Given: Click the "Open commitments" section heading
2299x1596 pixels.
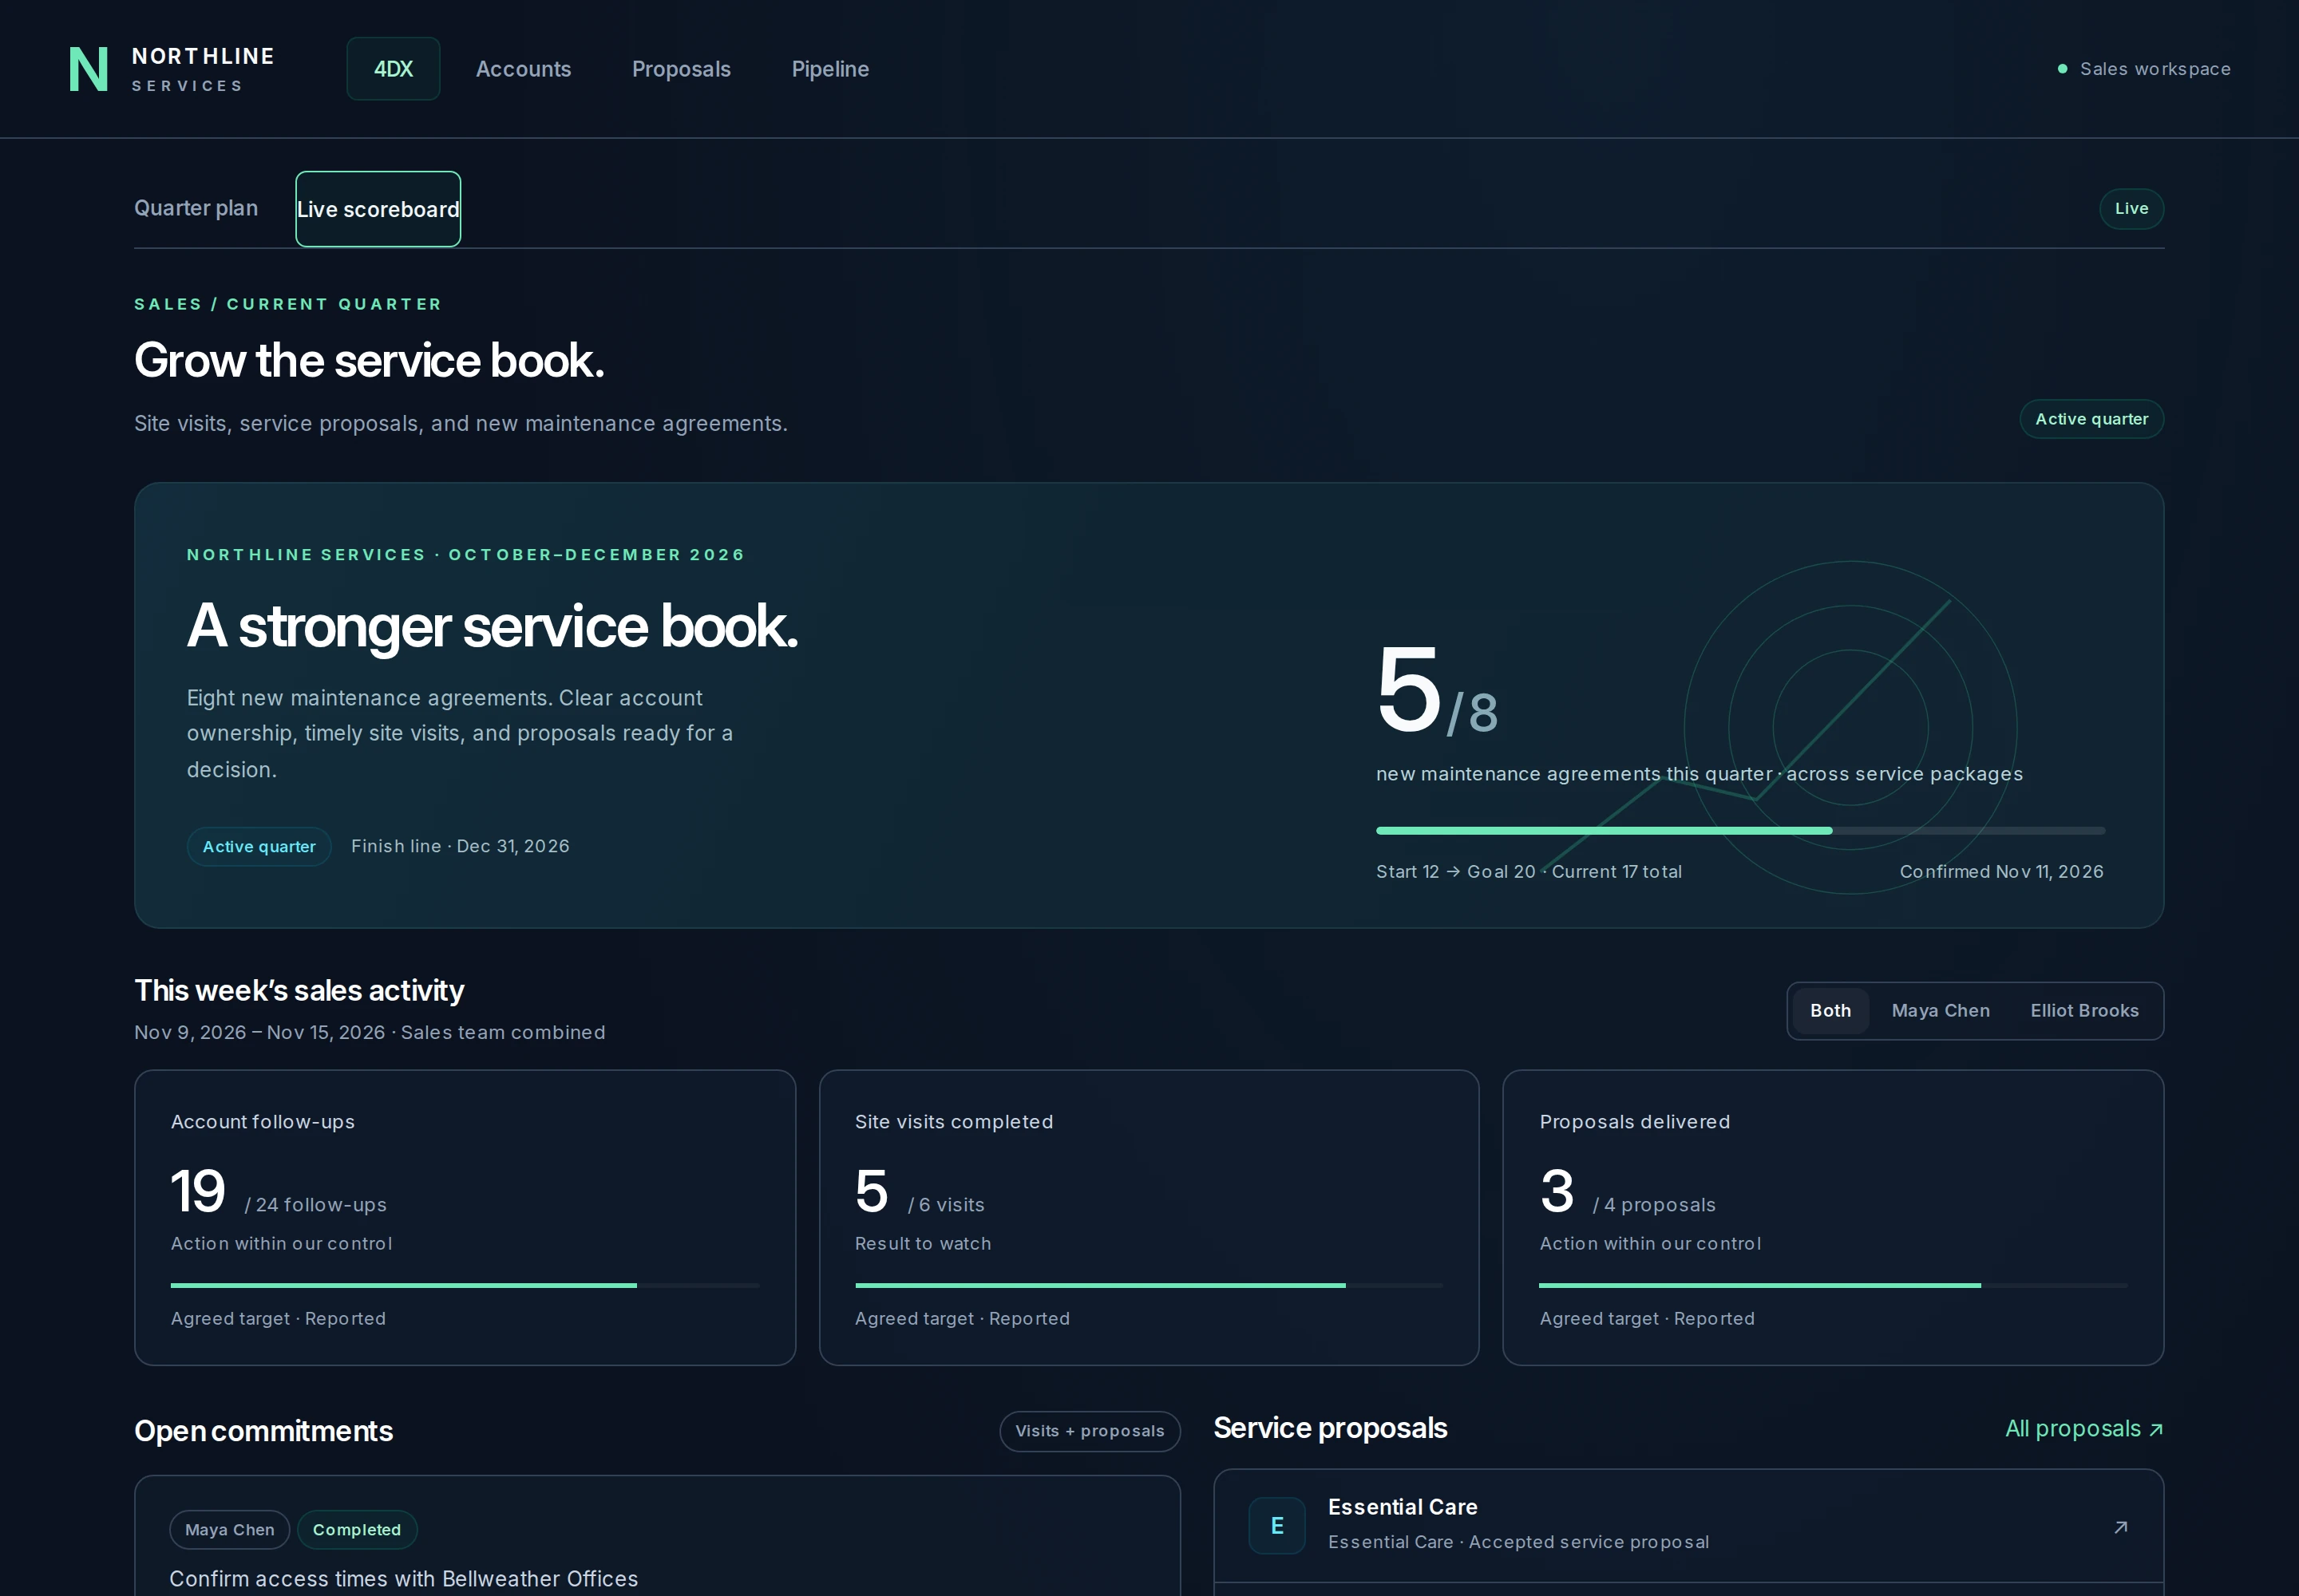Looking at the screenshot, I should [263, 1431].
